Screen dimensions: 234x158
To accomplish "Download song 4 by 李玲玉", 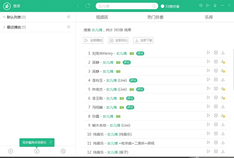I will click(223, 80).
